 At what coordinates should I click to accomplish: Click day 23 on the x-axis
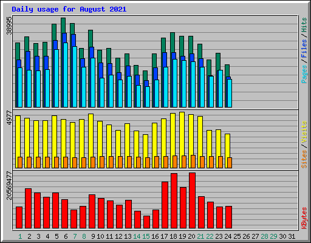pos(219,236)
